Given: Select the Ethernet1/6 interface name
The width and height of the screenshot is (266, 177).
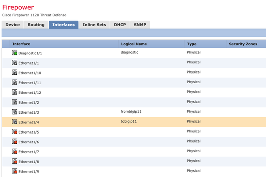Looking at the screenshot, I should tap(29, 142).
